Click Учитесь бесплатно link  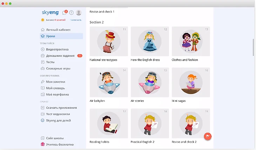point(60,144)
